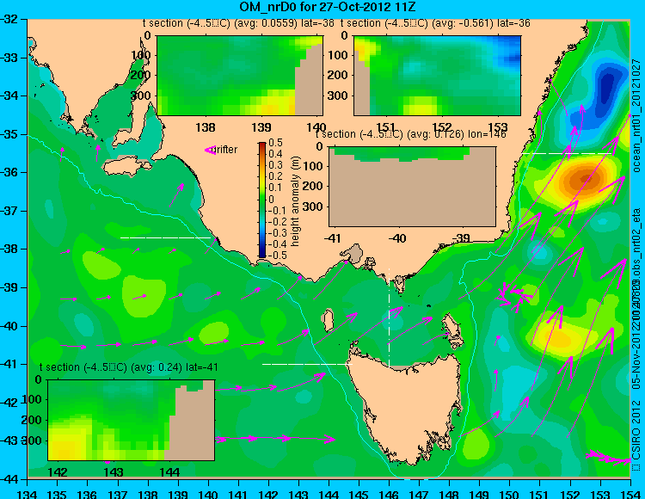Click the colorbar tick label '-0.5'

(276, 255)
